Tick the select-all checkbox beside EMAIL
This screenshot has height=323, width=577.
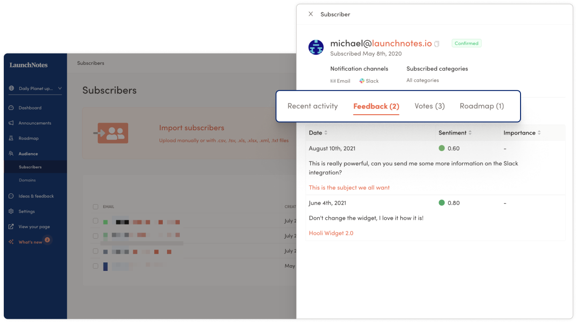[x=95, y=206]
